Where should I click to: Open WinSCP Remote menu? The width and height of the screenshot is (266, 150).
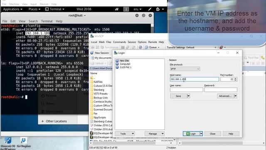click(153, 42)
